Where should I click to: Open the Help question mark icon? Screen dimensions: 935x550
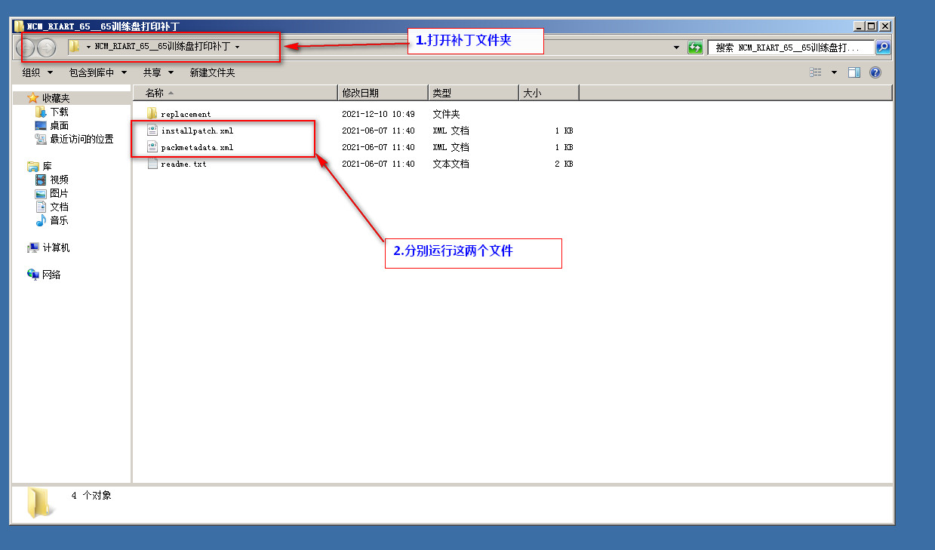[x=875, y=72]
